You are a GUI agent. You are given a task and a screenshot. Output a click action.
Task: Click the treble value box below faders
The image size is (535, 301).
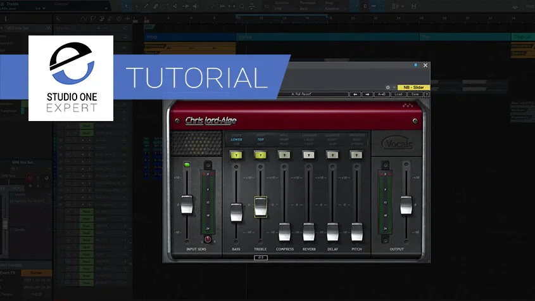[x=261, y=258]
